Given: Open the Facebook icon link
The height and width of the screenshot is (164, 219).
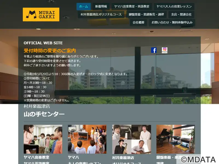Looking at the screenshot, I should [154, 50].
